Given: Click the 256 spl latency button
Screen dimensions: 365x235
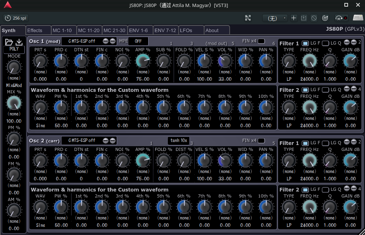Looking at the screenshot, I should click(x=16, y=18).
